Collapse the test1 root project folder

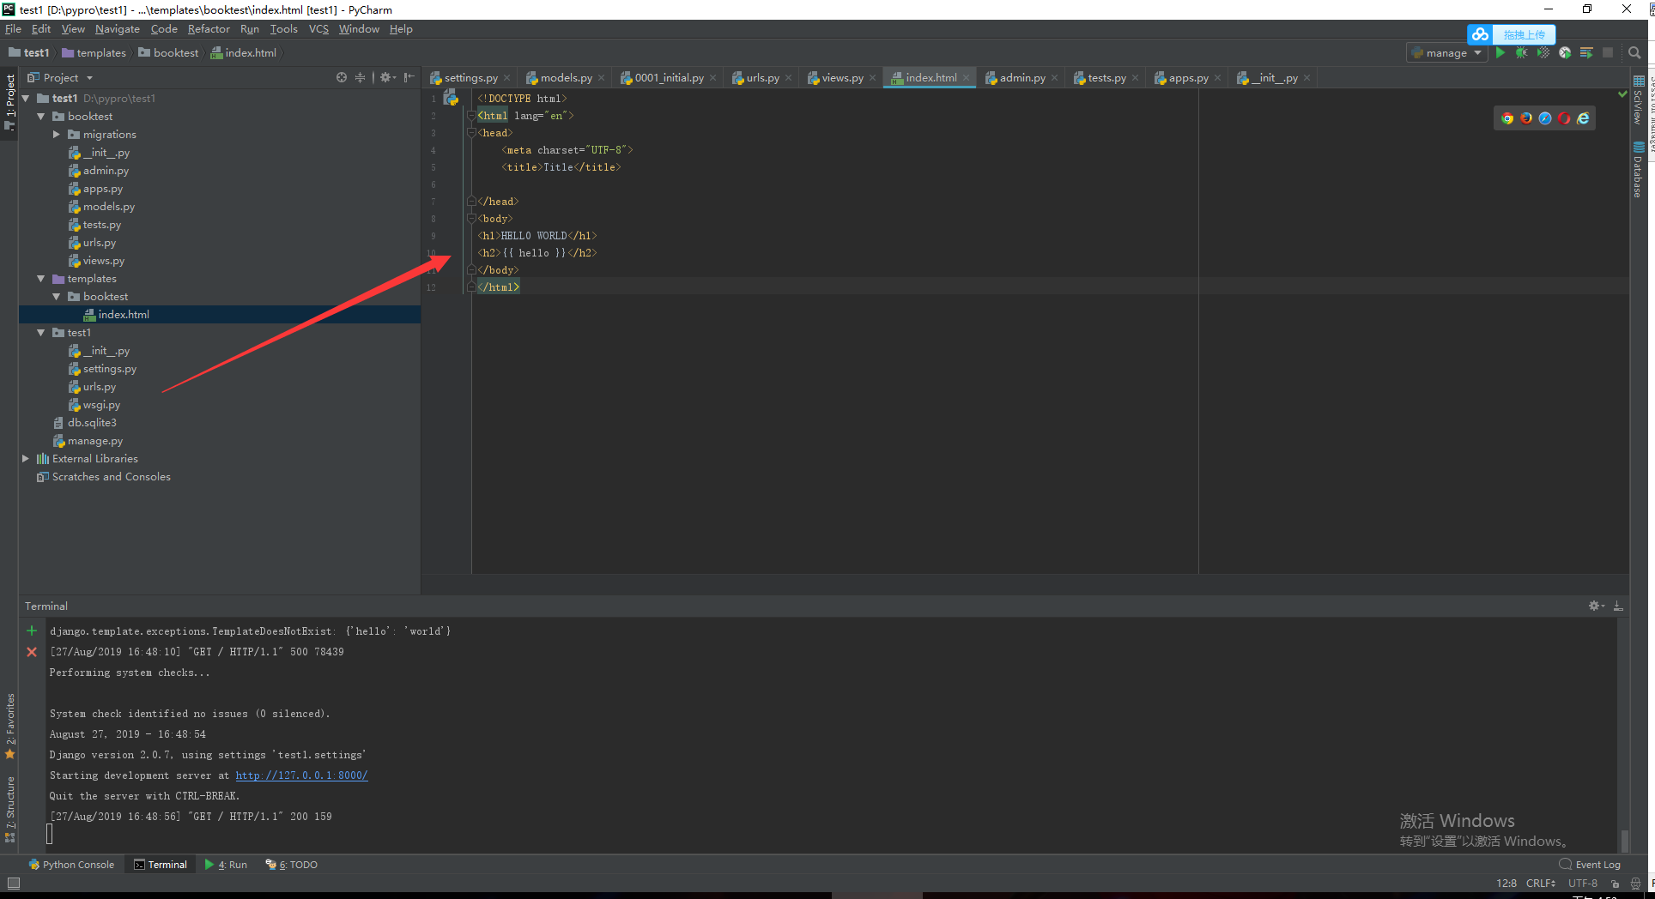click(x=26, y=99)
